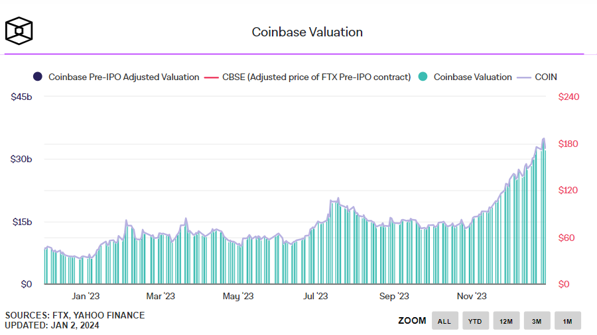This screenshot has height=335, width=597.
Task: Set zoom range to 12M
Action: [506, 320]
